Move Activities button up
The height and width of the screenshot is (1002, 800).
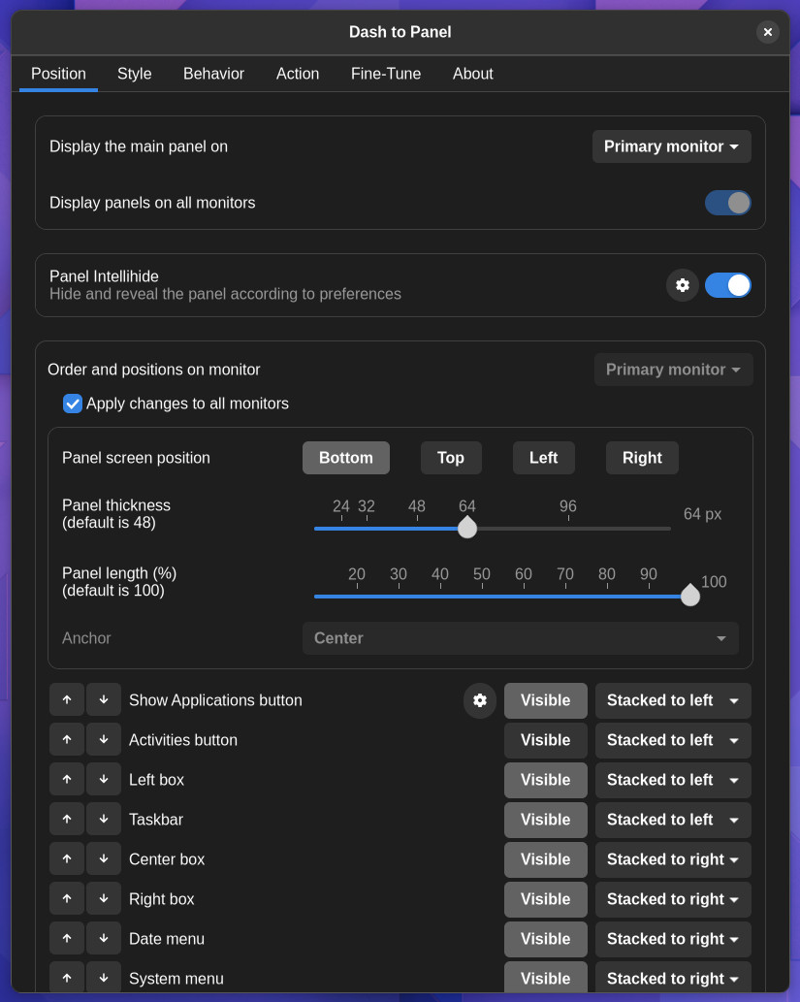[67, 739]
